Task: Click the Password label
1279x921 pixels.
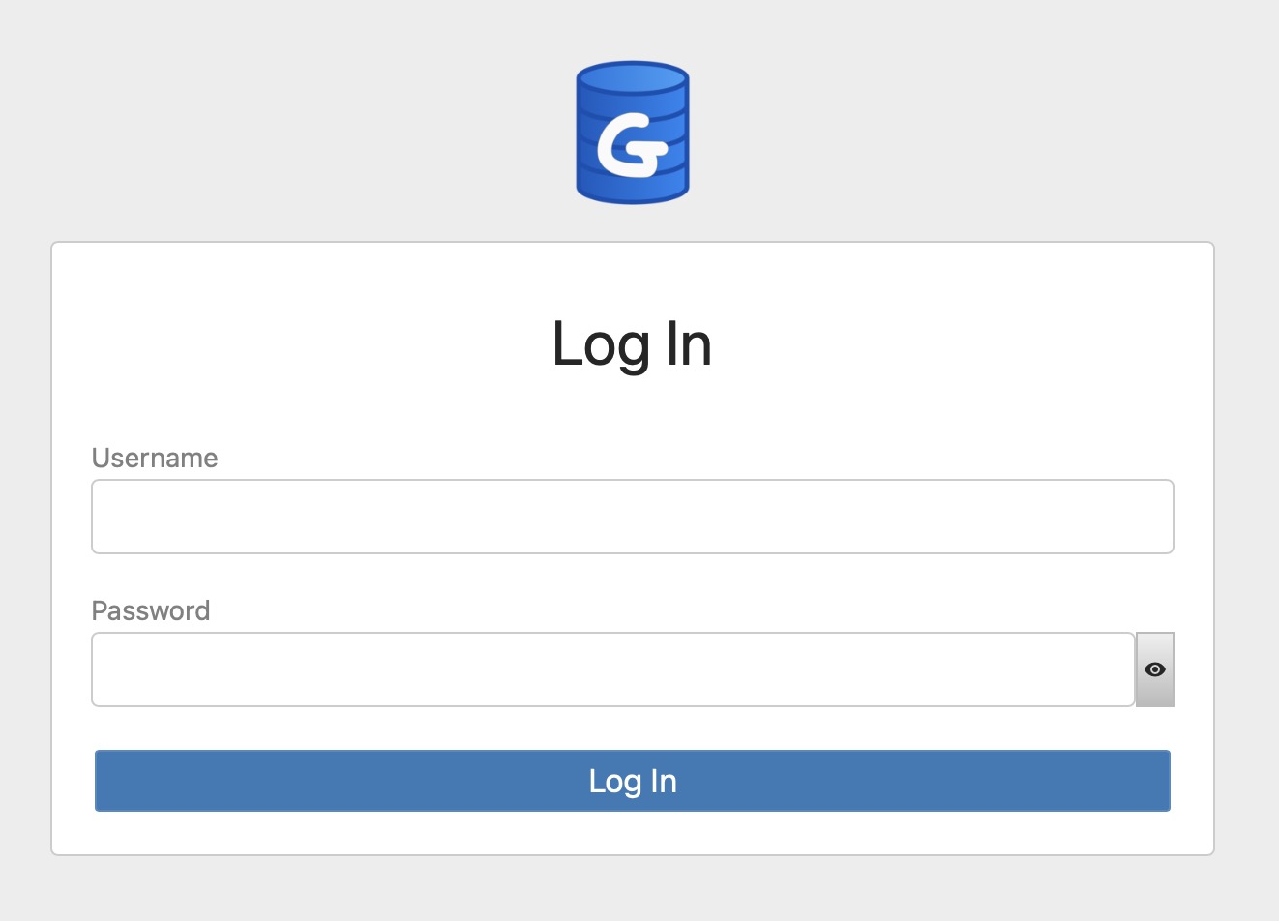Action: [x=151, y=610]
